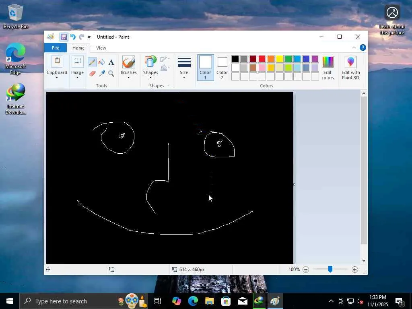Pick the red color swatch
Screen dimensions: 412x309
click(262, 59)
